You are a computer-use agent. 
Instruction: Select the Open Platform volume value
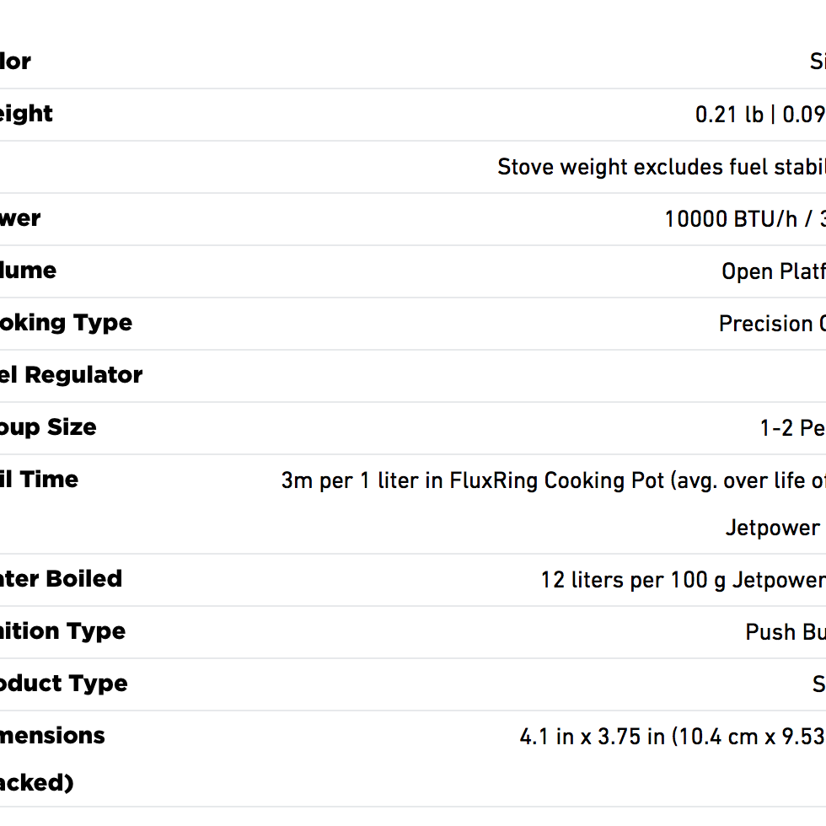(x=772, y=271)
